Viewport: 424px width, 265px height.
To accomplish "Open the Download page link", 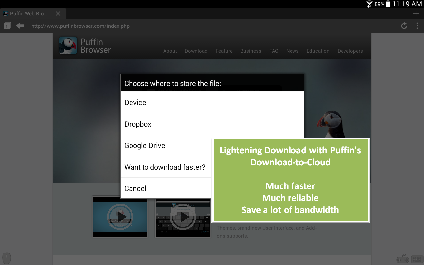I will click(x=196, y=51).
